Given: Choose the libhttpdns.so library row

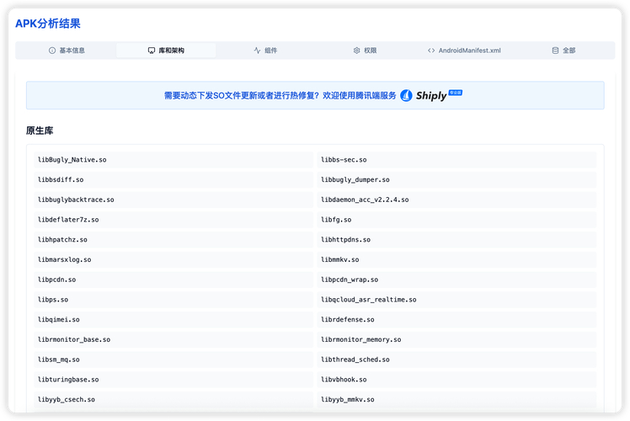Looking at the screenshot, I should 345,240.
